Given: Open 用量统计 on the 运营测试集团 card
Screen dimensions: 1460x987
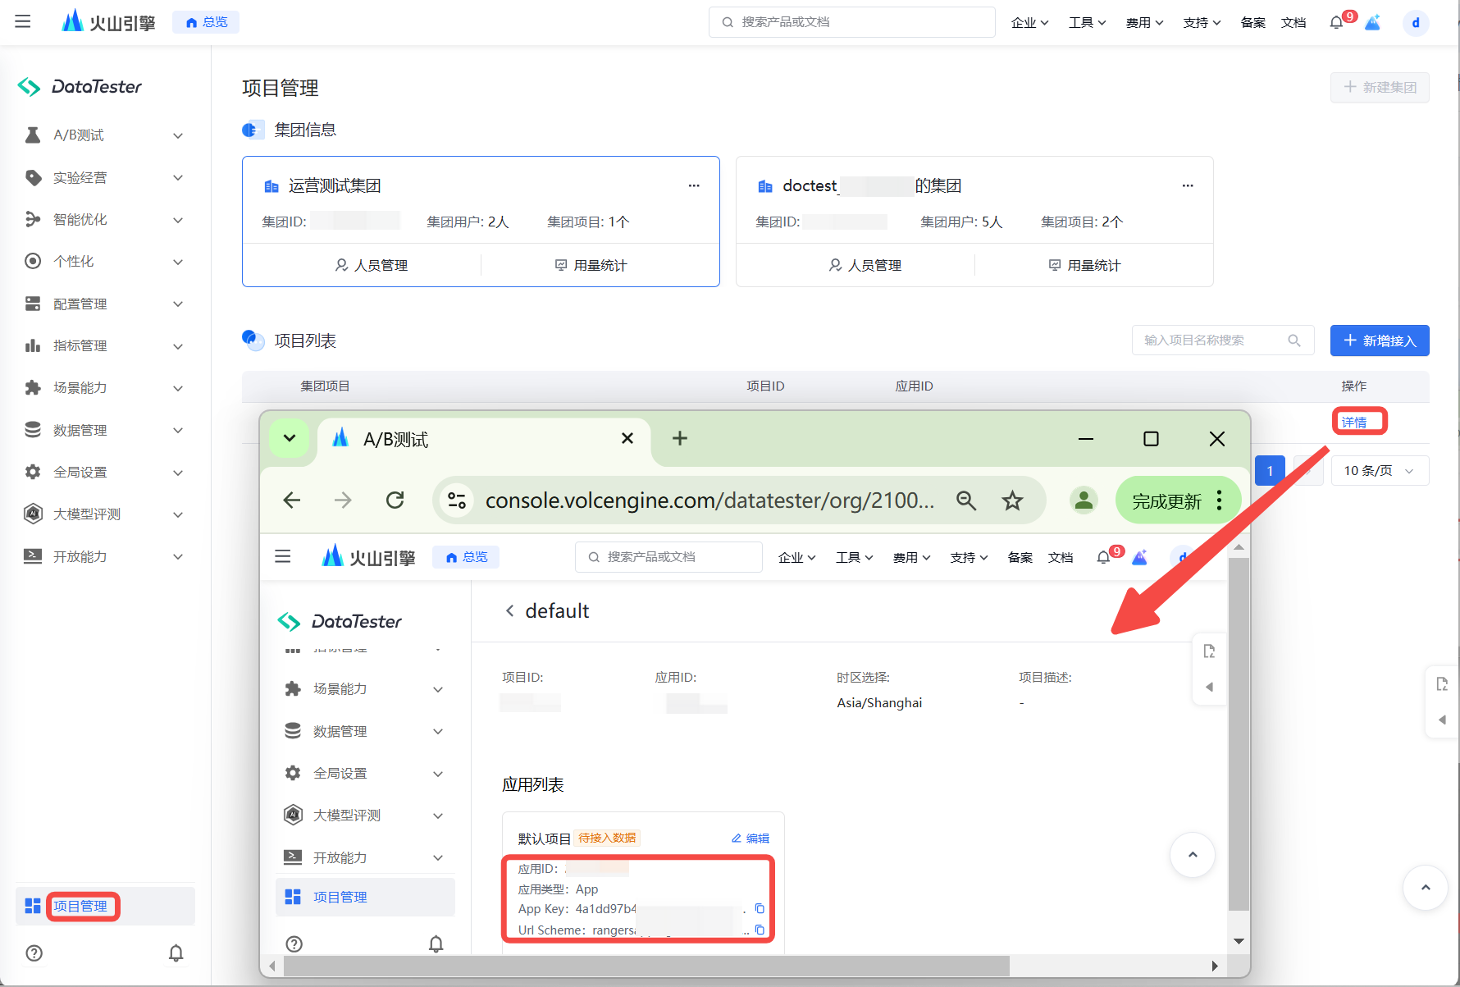Looking at the screenshot, I should 591,265.
